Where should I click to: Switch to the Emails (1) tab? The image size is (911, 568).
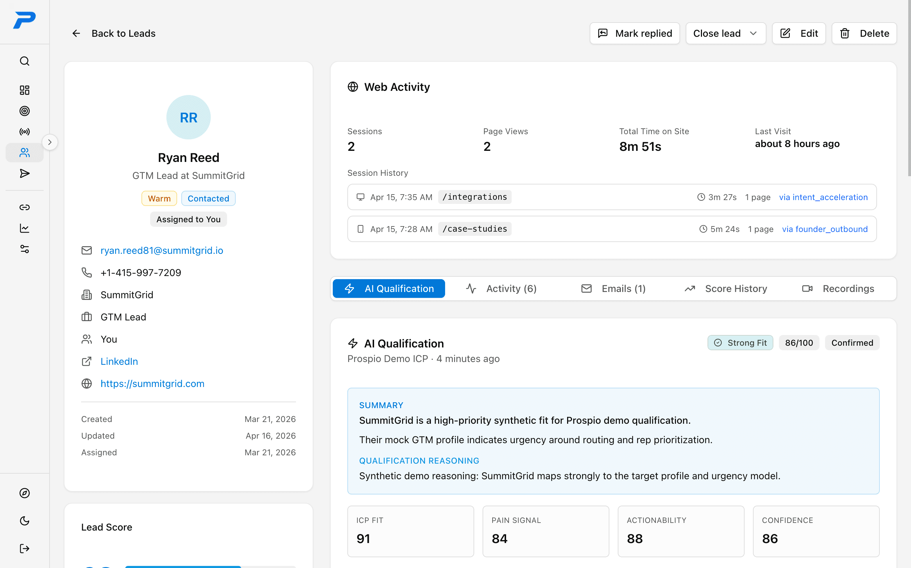[613, 289]
